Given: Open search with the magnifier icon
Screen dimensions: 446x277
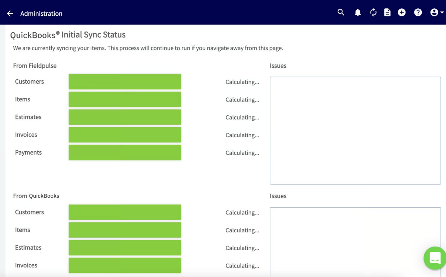Looking at the screenshot, I should pos(341,12).
